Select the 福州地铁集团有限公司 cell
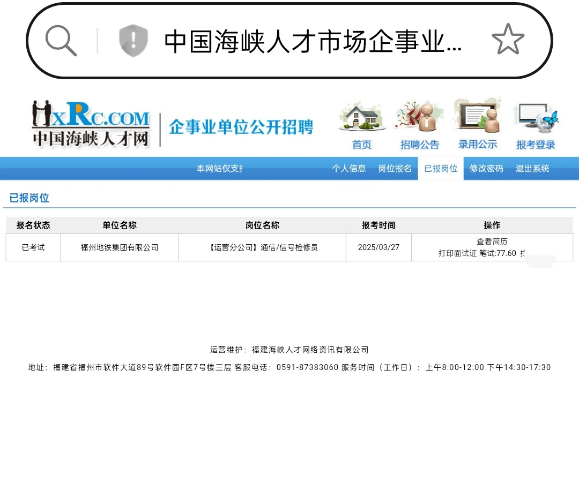Screen dimensions: 579x491 (120, 247)
